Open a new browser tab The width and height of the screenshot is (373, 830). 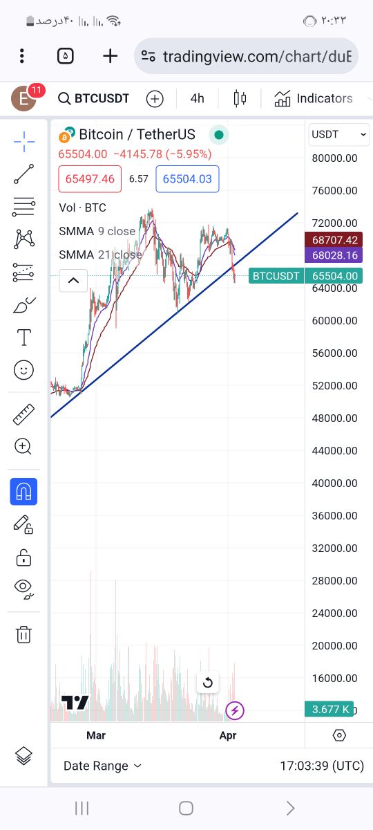click(x=110, y=56)
